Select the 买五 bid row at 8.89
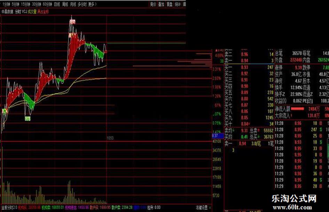The height and width of the screenshot is (212, 329). [x=249, y=93]
